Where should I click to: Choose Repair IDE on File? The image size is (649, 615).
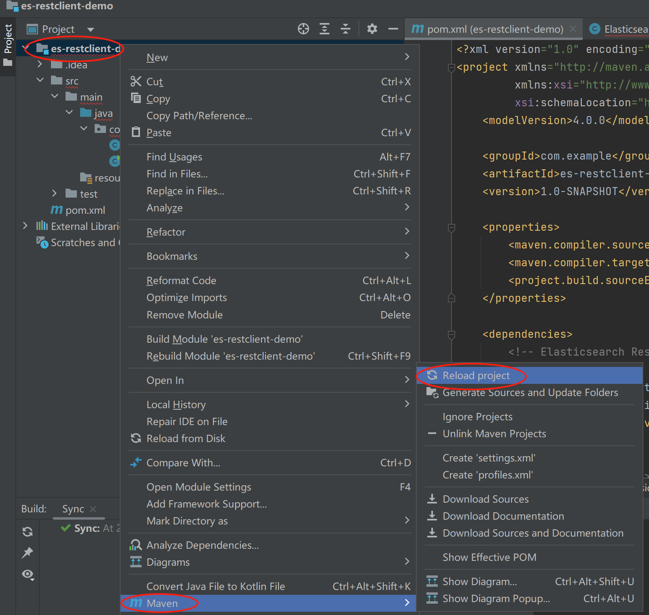[x=270, y=421]
